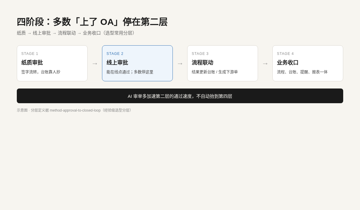Screen dimensions: 360x210
Task: Click the footnote 示意图 · 分层定义据 method-approval-to-closed-loop
Action: [x=75, y=110]
